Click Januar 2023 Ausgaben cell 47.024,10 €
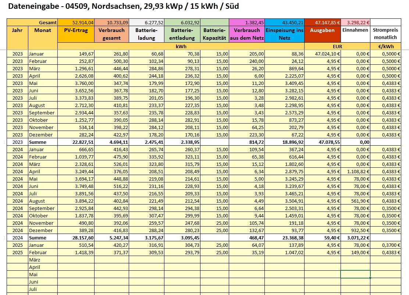409x295 pixels. [x=322, y=54]
